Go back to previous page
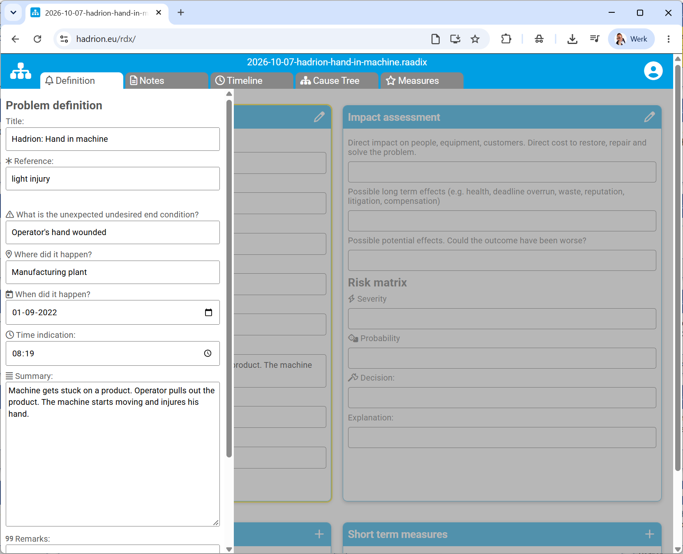 (15, 39)
